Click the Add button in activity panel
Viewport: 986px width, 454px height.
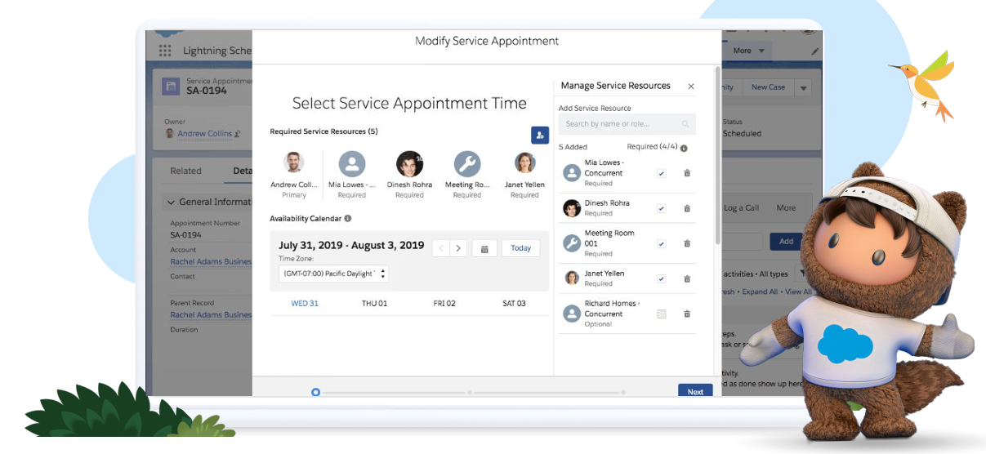(x=786, y=242)
